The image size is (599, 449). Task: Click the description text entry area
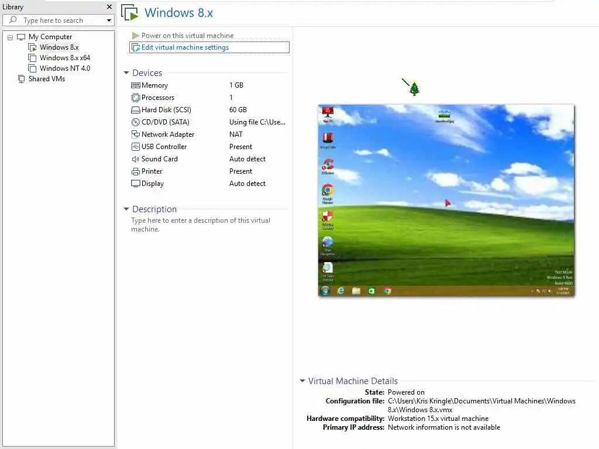coord(201,224)
